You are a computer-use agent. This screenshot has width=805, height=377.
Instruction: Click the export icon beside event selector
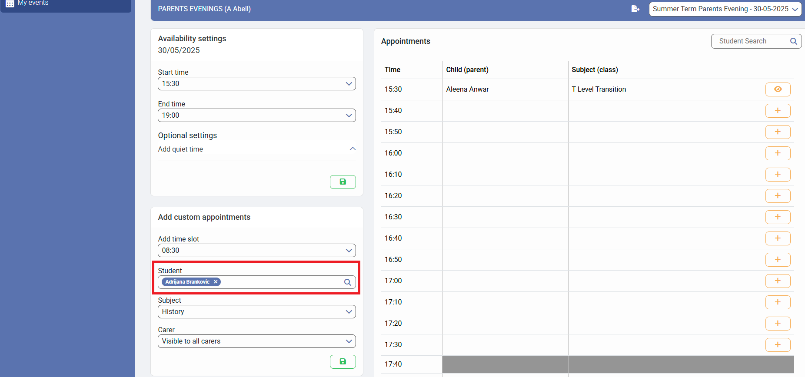pyautogui.click(x=635, y=9)
